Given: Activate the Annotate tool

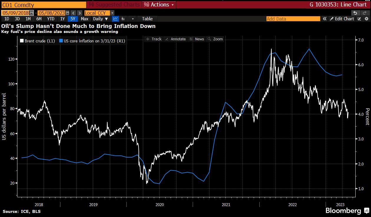Looking at the screenshot, I should coord(175,39).
